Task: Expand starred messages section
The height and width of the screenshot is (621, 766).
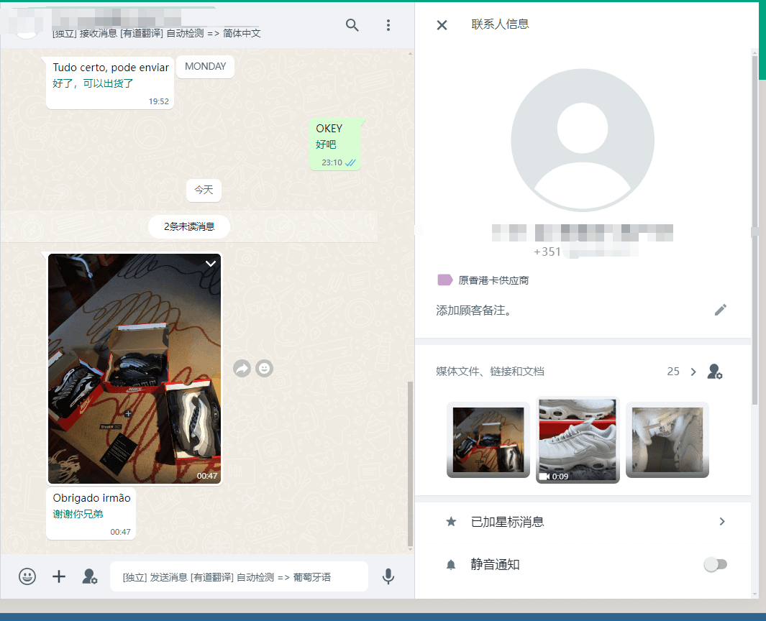Action: (x=722, y=522)
